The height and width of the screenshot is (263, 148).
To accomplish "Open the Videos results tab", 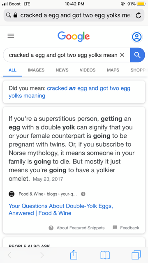I will (88, 70).
